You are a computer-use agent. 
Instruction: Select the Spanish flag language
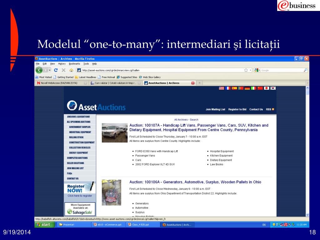click(234, 88)
